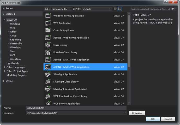Open the Sort by Default dropdown
The image size is (180, 125).
coord(97,9)
